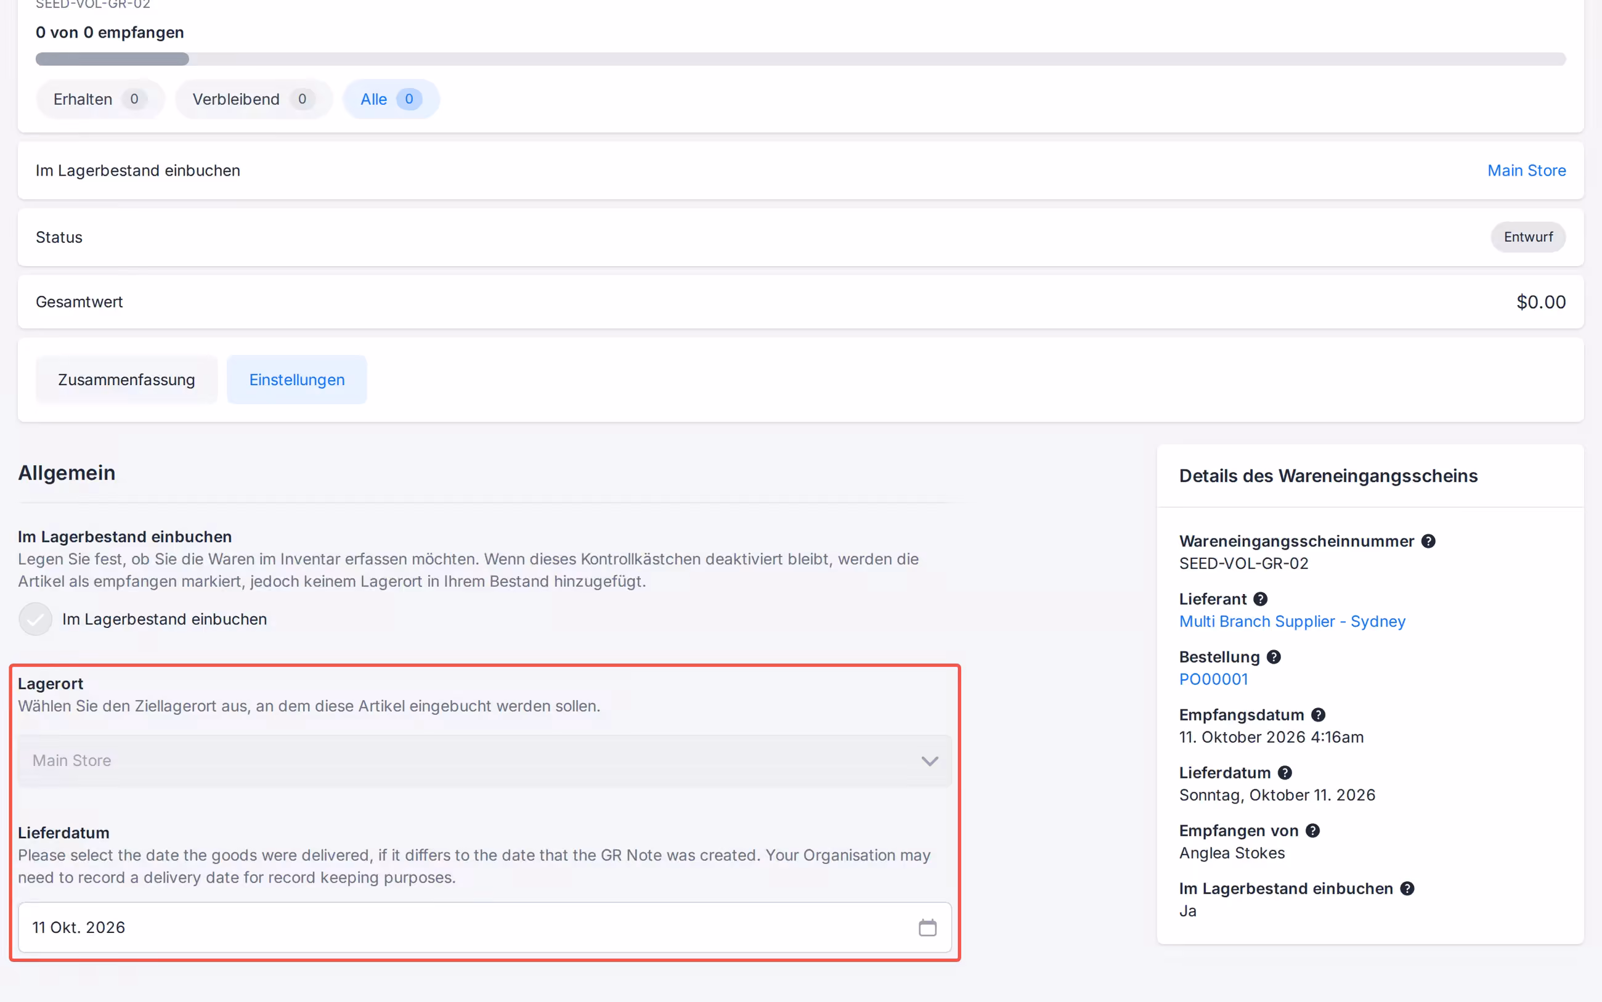Click the receiver name Anglea Stokes
Screen dimensions: 1602x1002
1232,853
